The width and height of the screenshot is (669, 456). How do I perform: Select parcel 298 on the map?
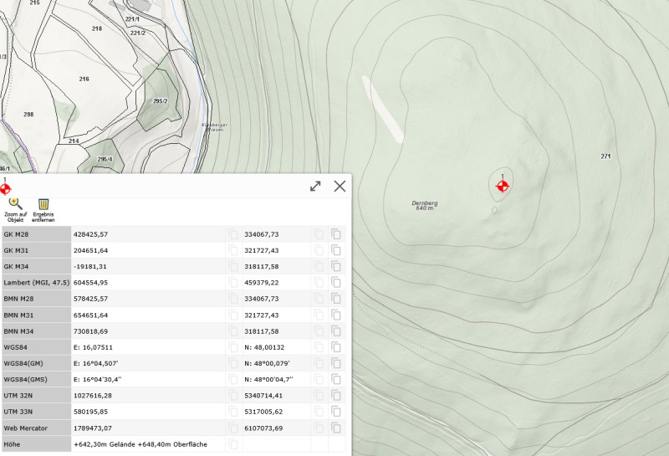28,115
